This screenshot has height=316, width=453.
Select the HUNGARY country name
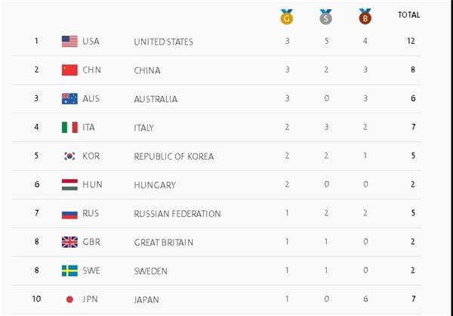point(155,185)
